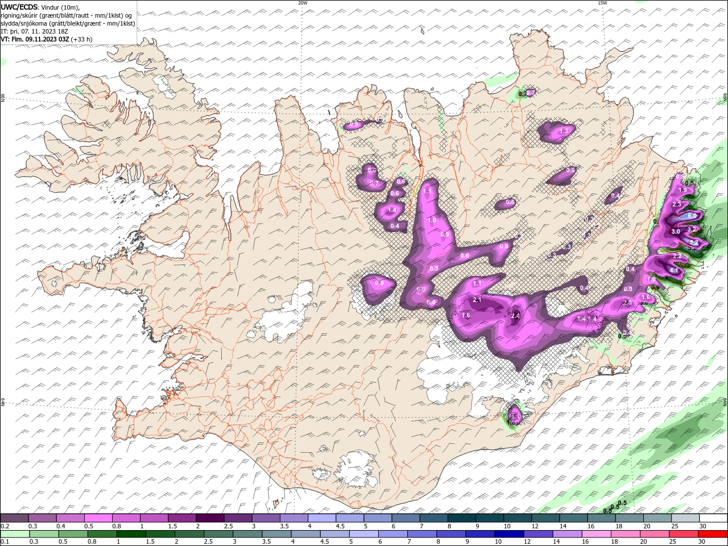728x546 pixels.
Task: Select the darkest purple swatch between 2 and 2.5 upper scale
Action: (209, 518)
